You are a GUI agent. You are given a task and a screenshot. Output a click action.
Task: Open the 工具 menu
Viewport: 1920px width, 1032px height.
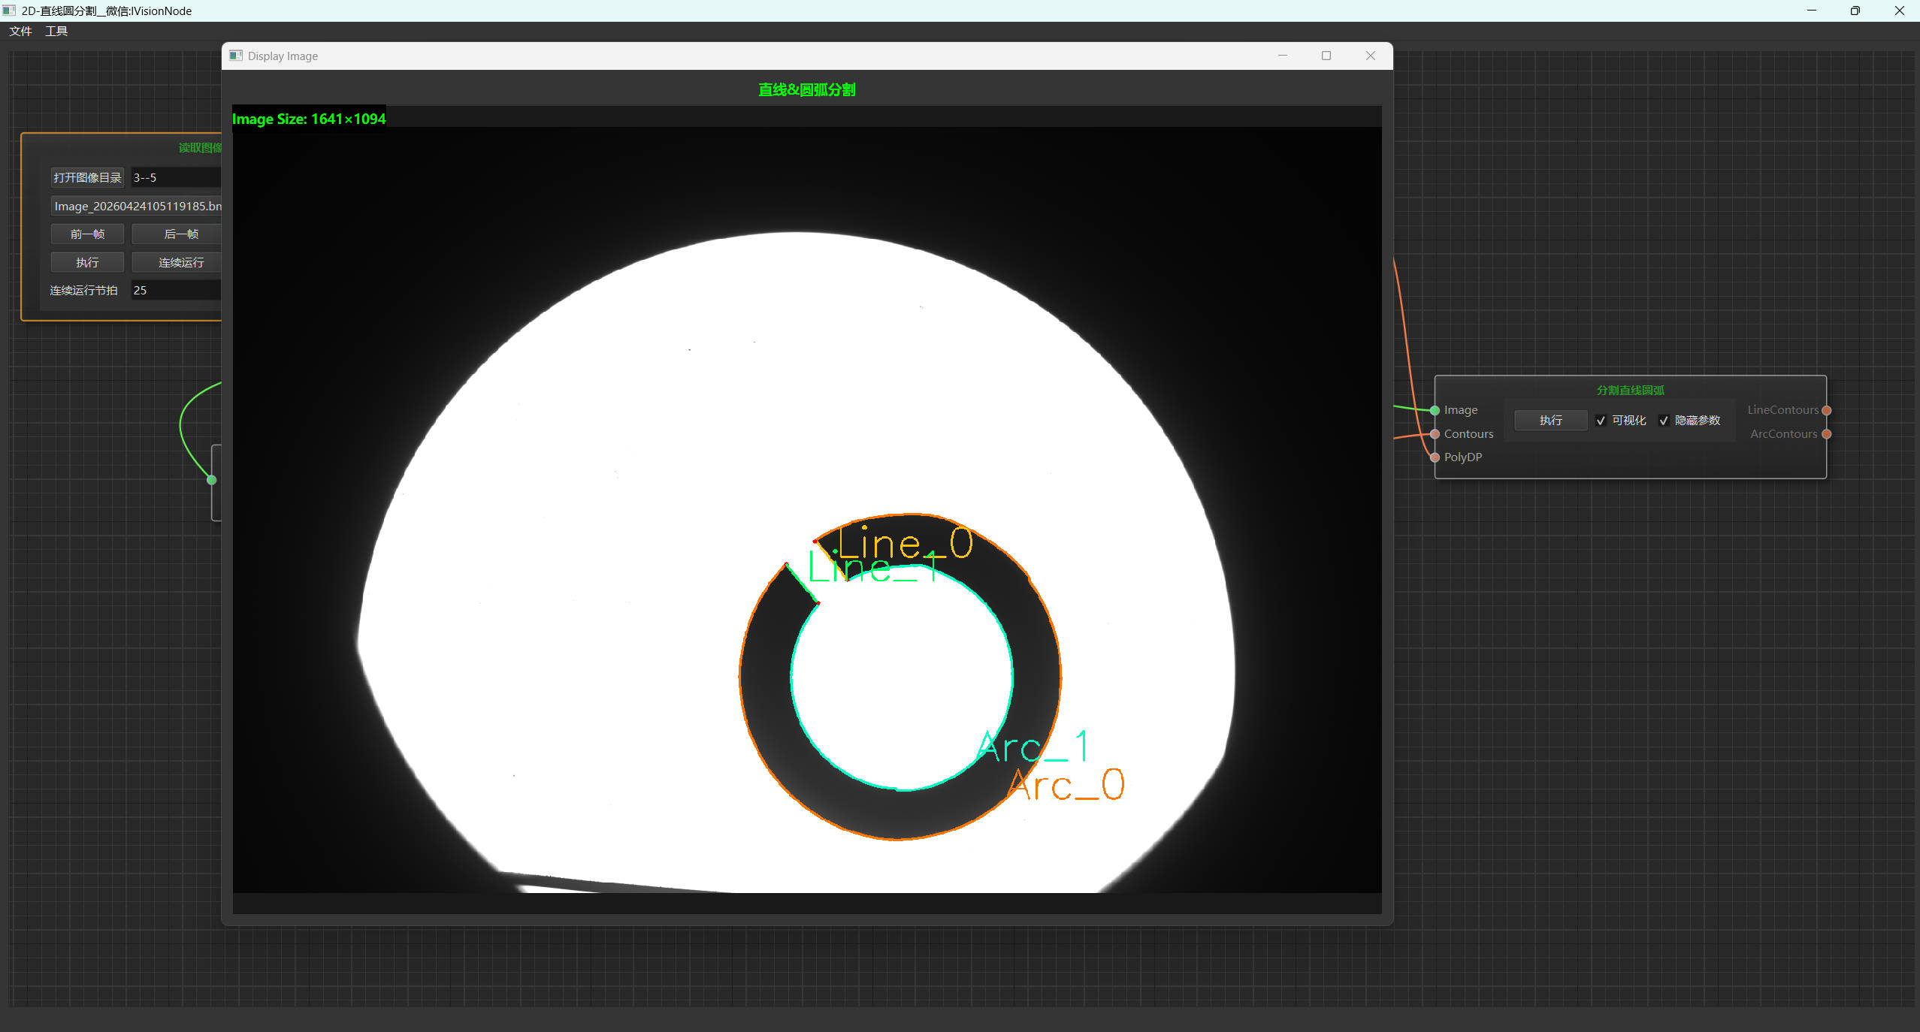(x=56, y=31)
